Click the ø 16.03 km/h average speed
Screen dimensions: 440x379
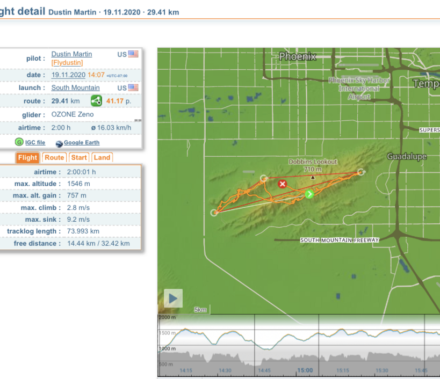[111, 128]
